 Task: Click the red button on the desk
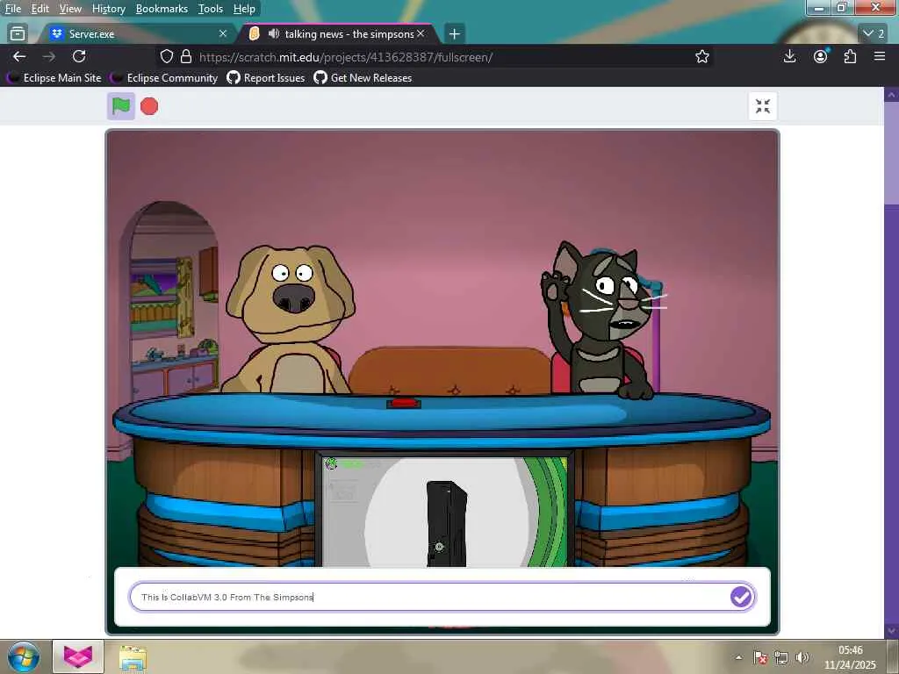click(x=404, y=403)
